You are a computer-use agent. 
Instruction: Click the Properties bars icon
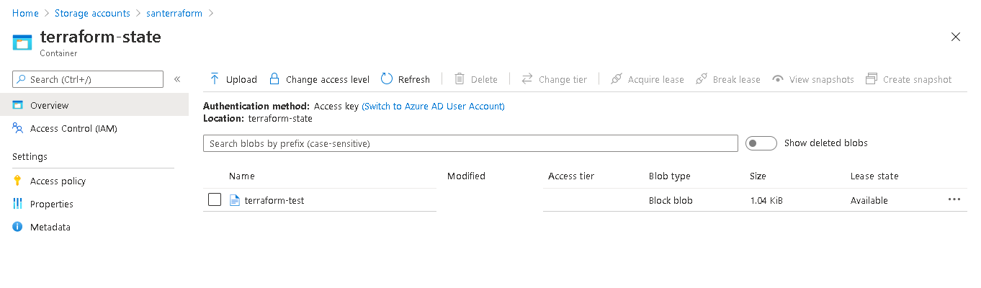(18, 204)
